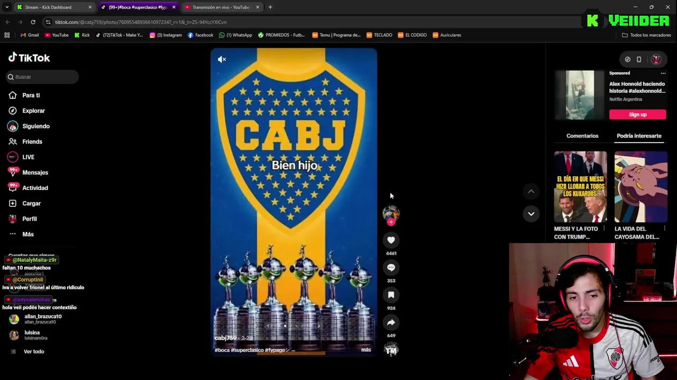
Task: Share the post with arrow icon
Action: (391, 322)
